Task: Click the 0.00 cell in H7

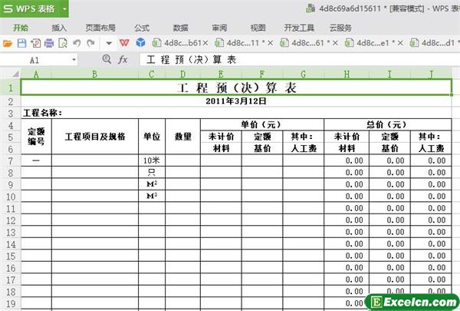Action: tap(347, 160)
